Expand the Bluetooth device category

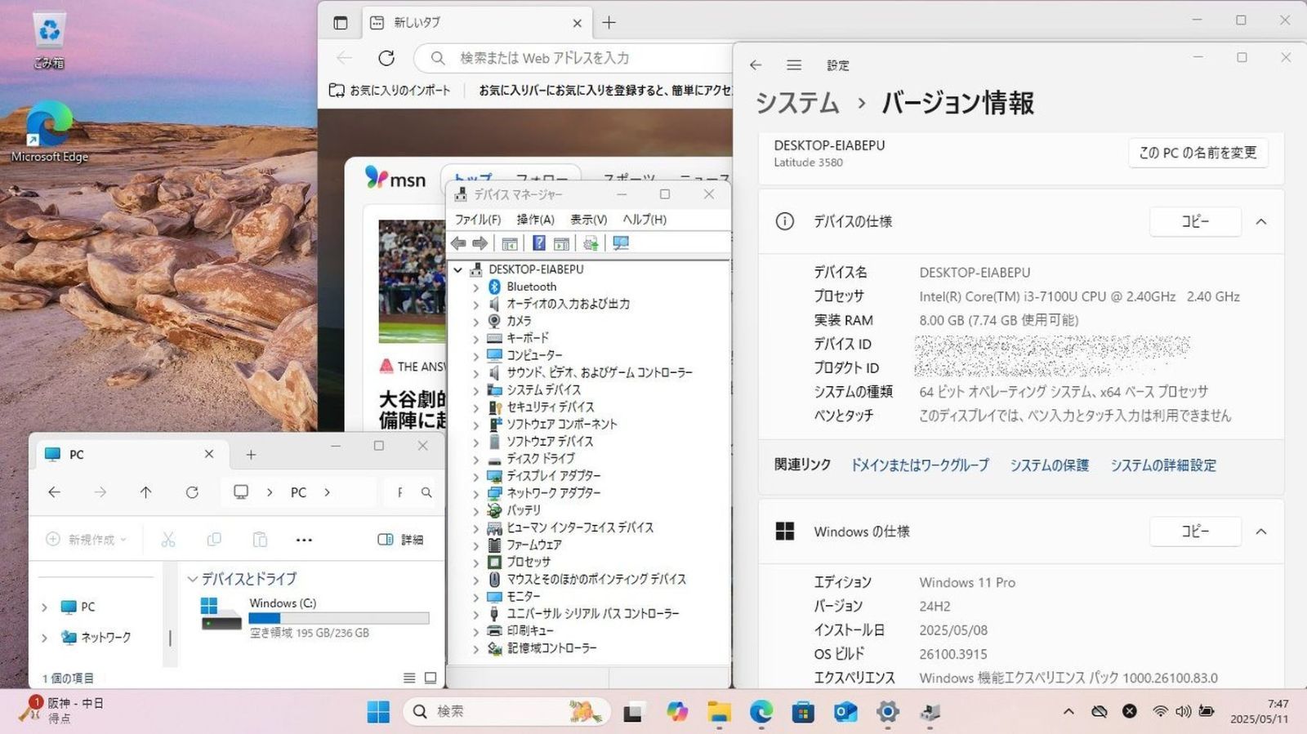(x=476, y=287)
